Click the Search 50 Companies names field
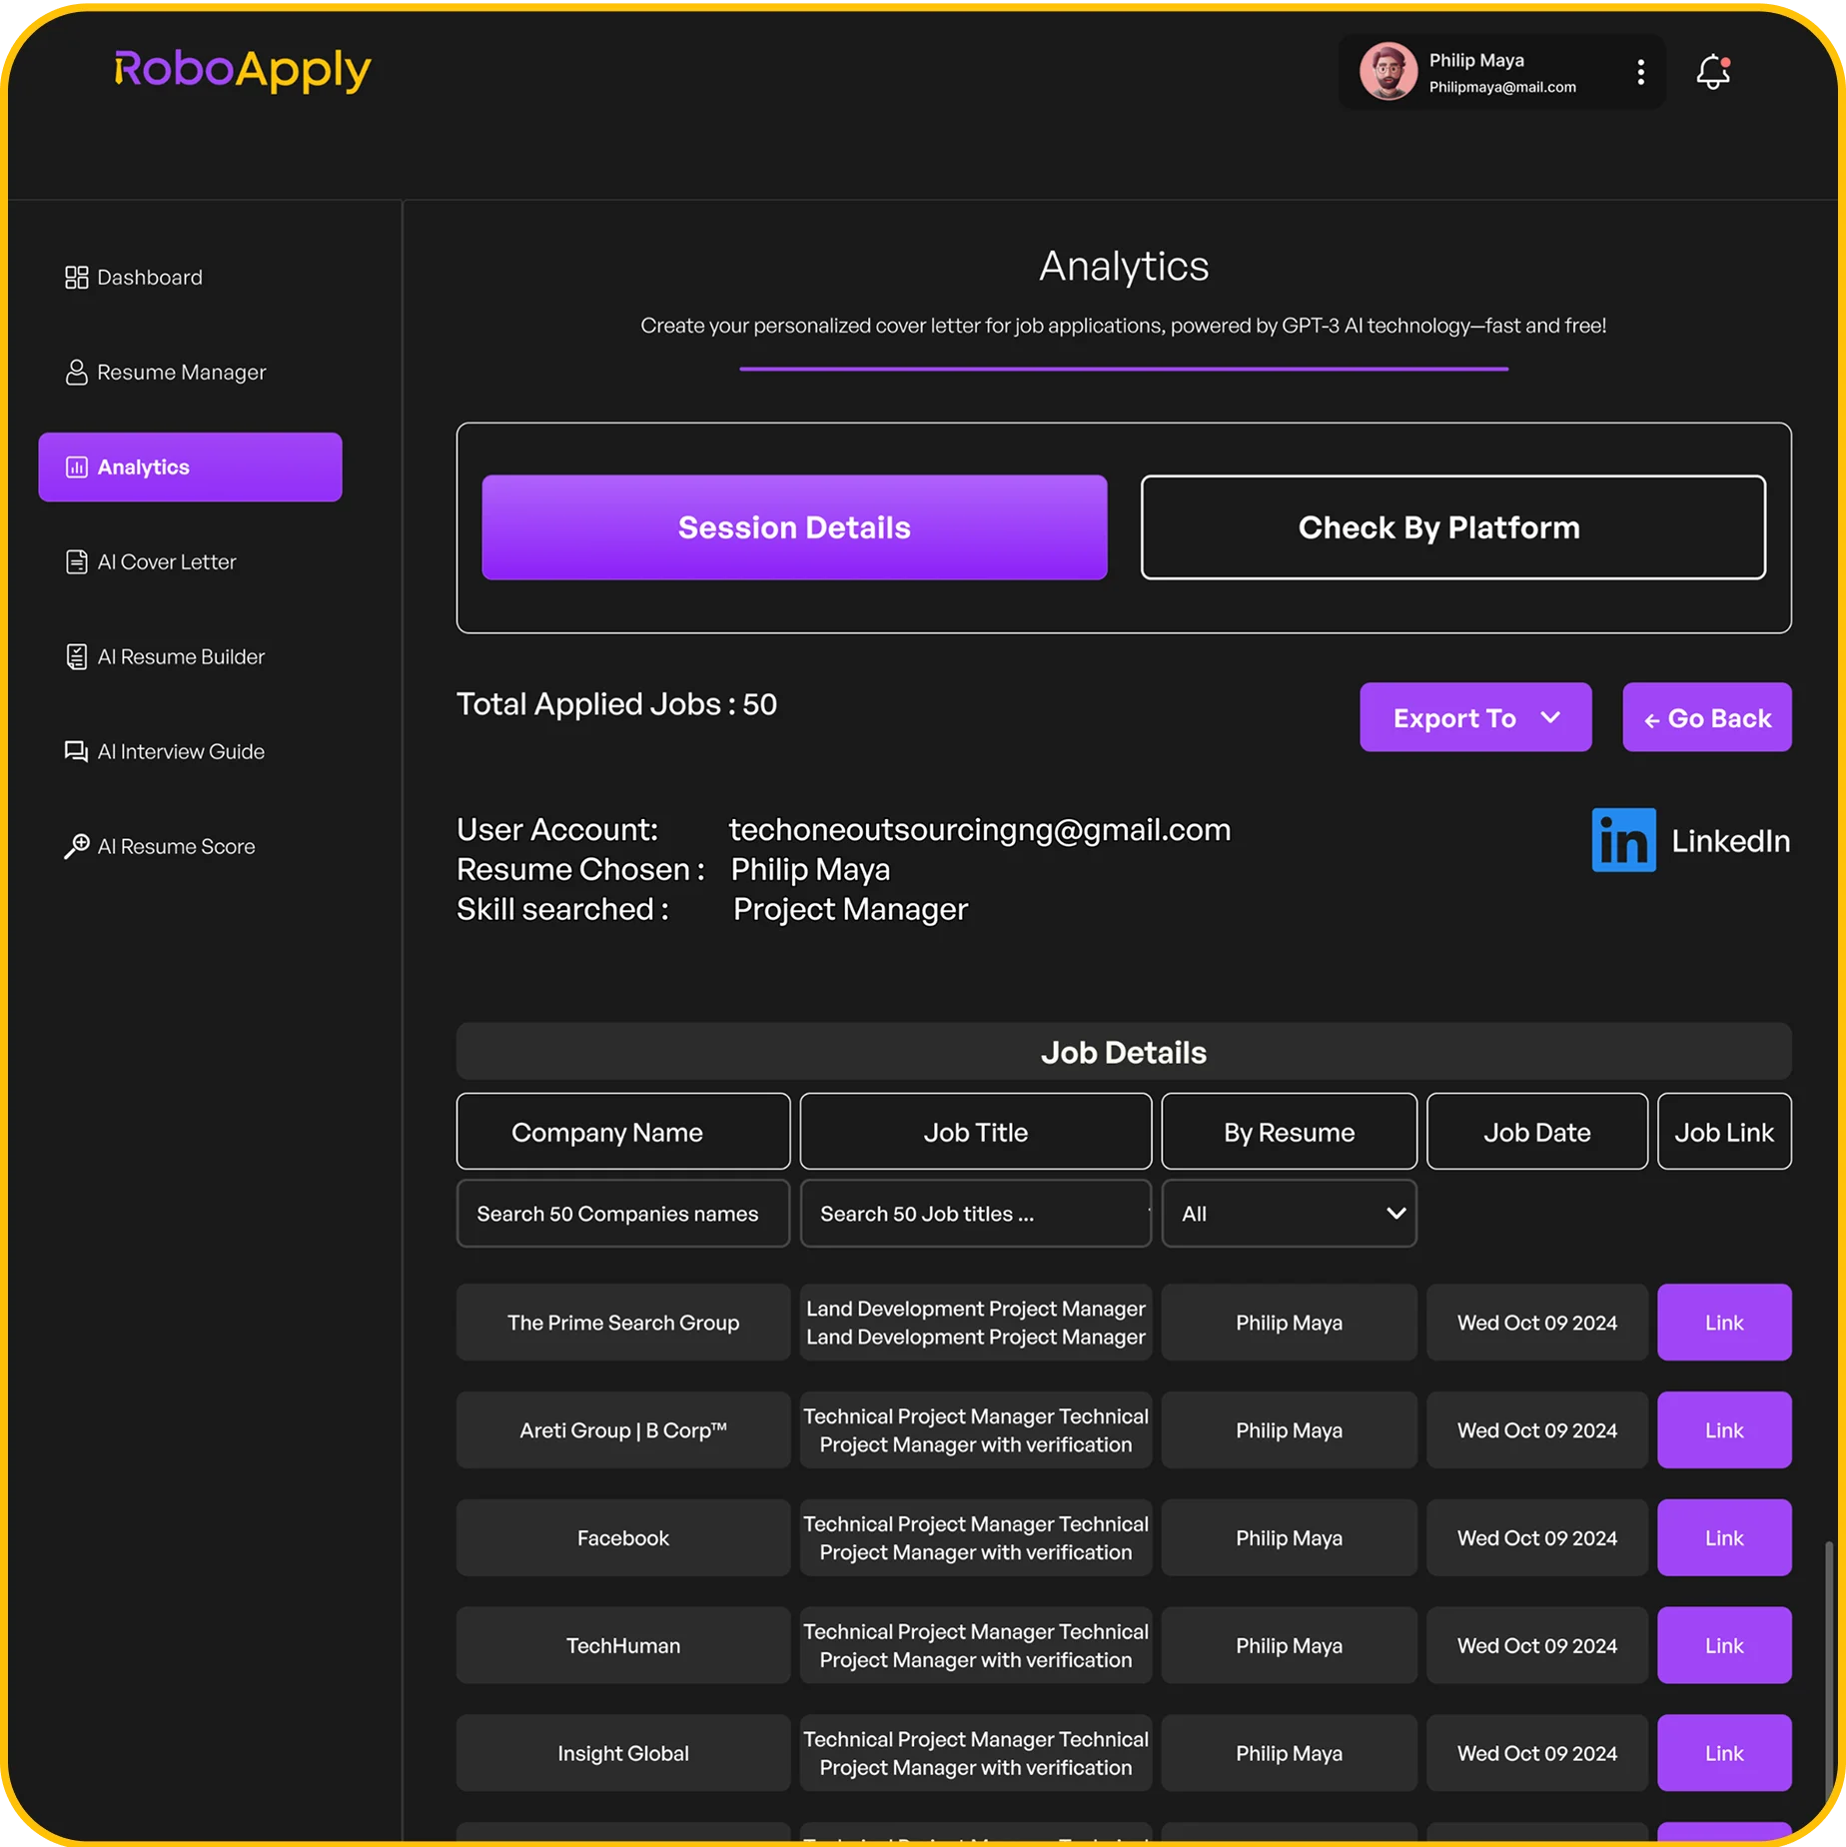Image resolution: width=1846 pixels, height=1847 pixels. tap(622, 1214)
